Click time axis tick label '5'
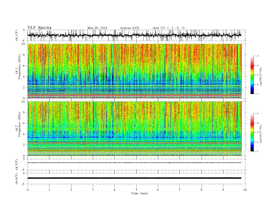 tap(136, 190)
